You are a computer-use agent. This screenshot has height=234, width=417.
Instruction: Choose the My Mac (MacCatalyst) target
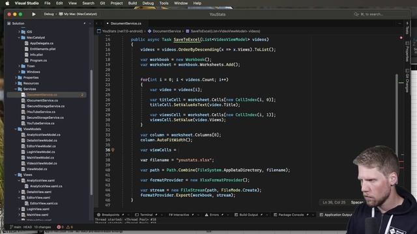click(x=78, y=14)
